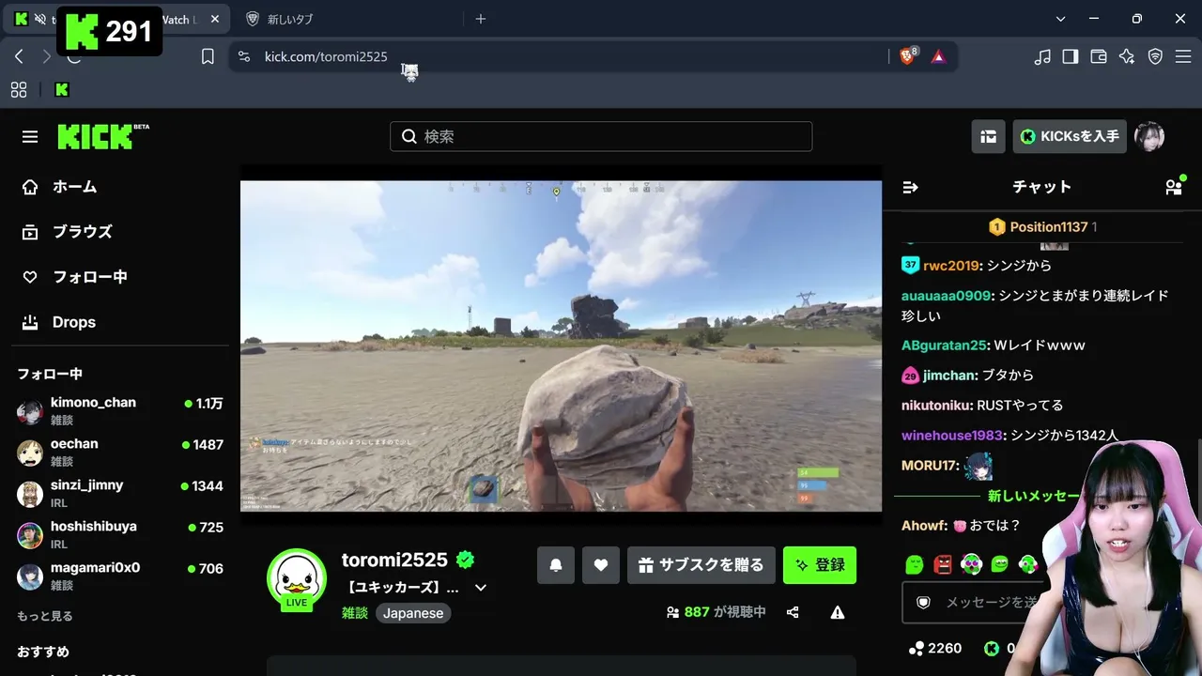
Task: Open chat user winehouse1983's profile
Action: click(952, 436)
